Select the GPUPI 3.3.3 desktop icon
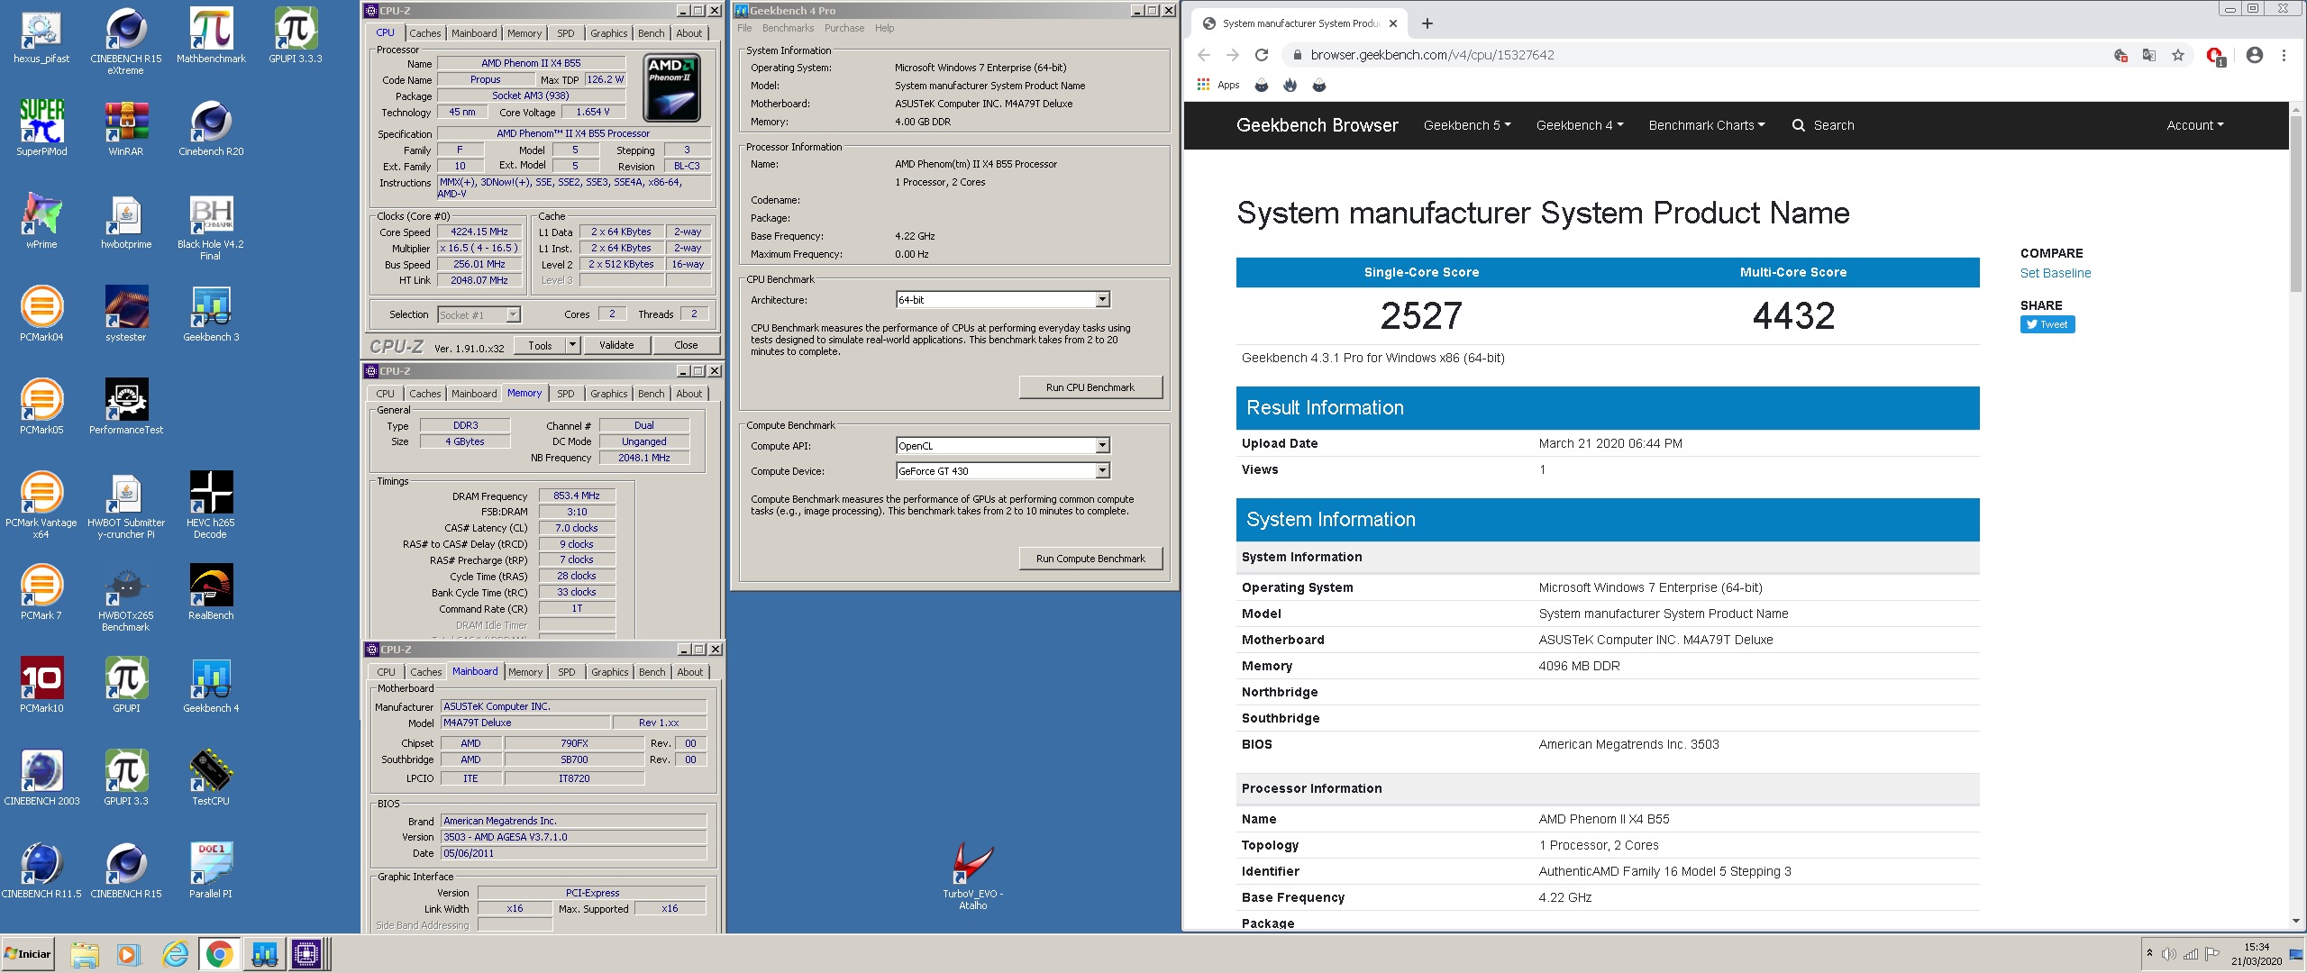Viewport: 2307px width, 973px height. pos(296,38)
